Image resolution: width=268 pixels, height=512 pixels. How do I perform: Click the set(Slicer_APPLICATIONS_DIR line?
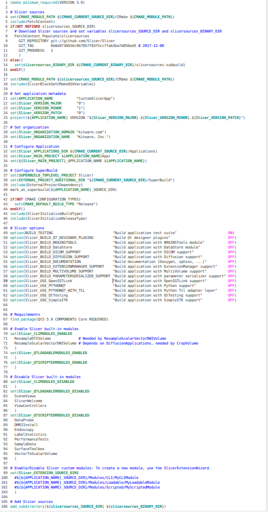tap(84, 151)
